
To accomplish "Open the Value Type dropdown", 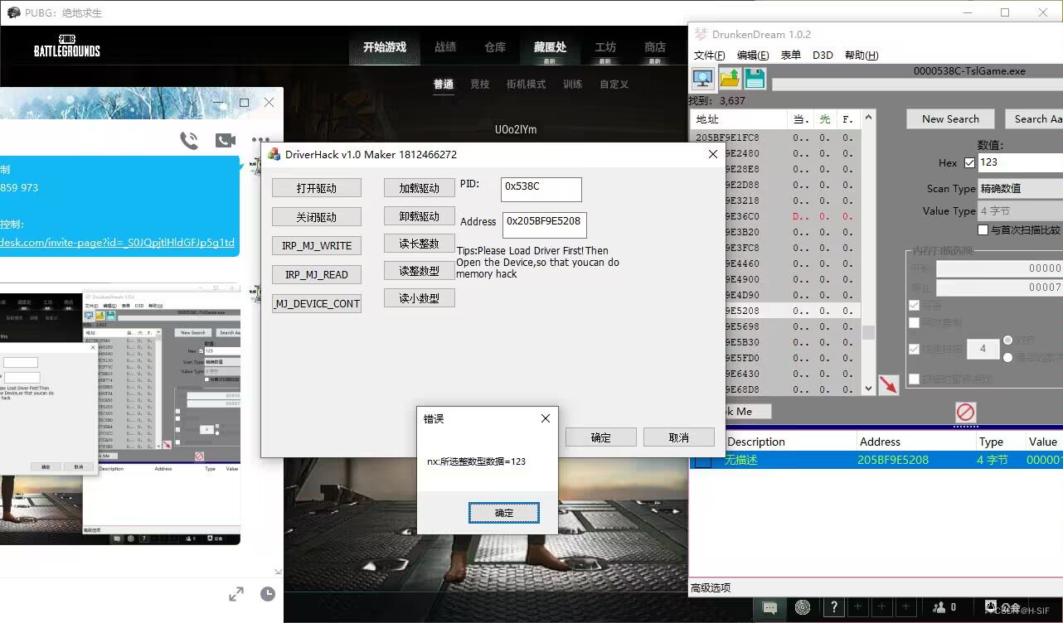I will pyautogui.click(x=1020, y=211).
